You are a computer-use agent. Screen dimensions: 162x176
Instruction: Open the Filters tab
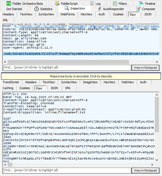point(120,3)
